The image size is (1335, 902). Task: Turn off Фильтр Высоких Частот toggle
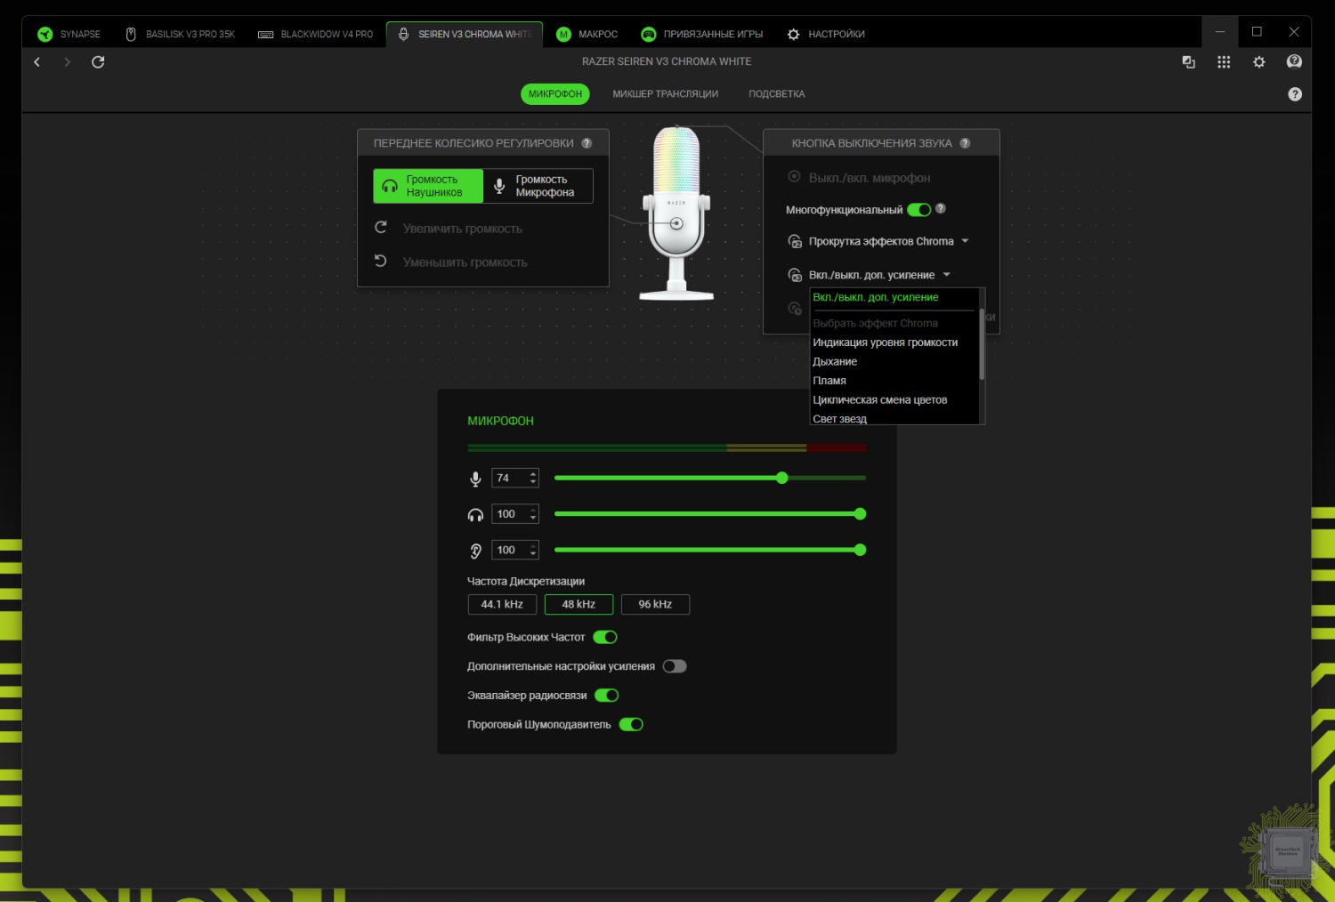tap(605, 637)
